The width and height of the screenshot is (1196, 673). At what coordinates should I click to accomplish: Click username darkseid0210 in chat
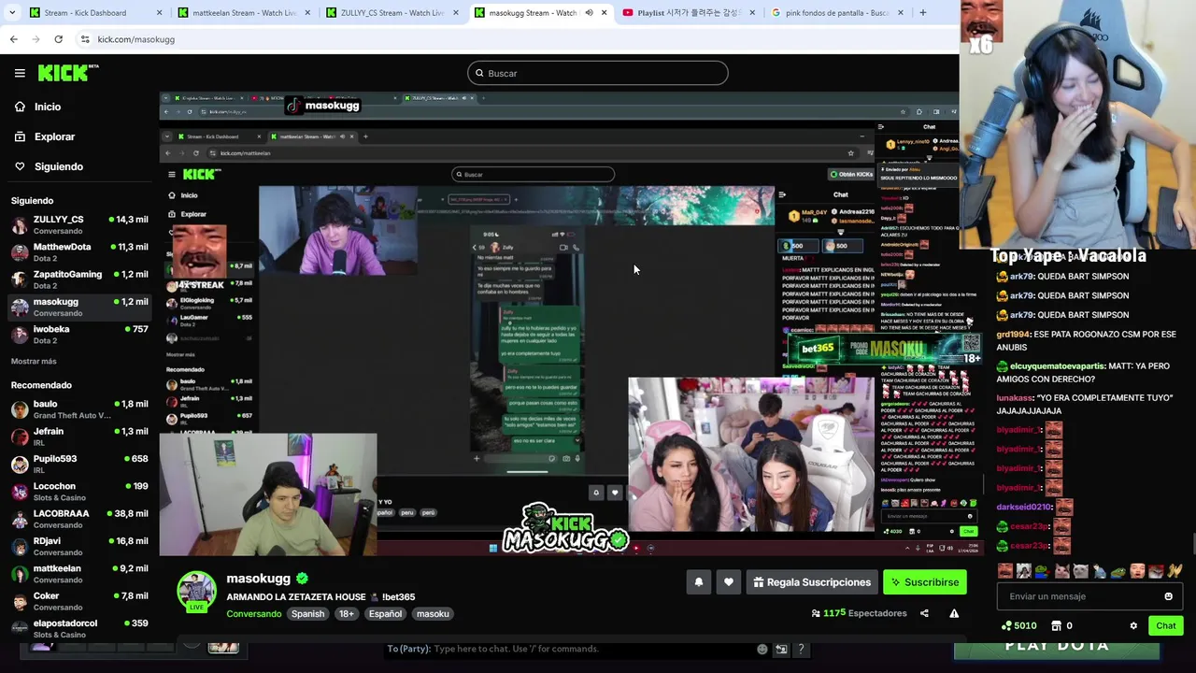click(1024, 507)
